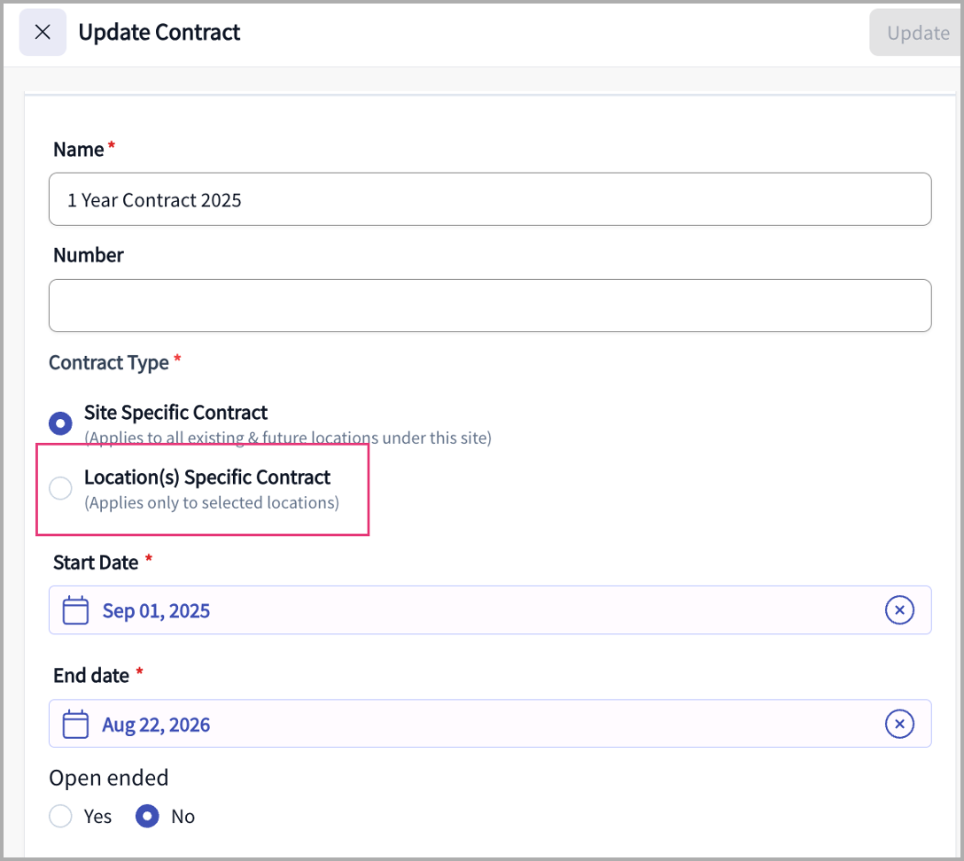This screenshot has width=964, height=861.
Task: Clear the End date value
Action: click(899, 725)
